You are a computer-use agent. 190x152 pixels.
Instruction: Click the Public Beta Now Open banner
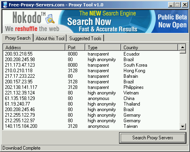coord(172,21)
